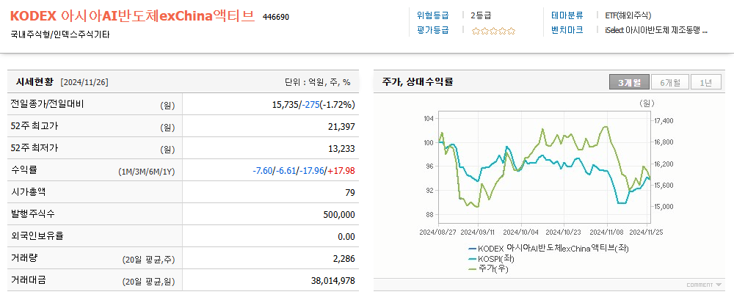
Task: Click the (1M/3M/6M/1Y) period note
Action: click(x=147, y=172)
